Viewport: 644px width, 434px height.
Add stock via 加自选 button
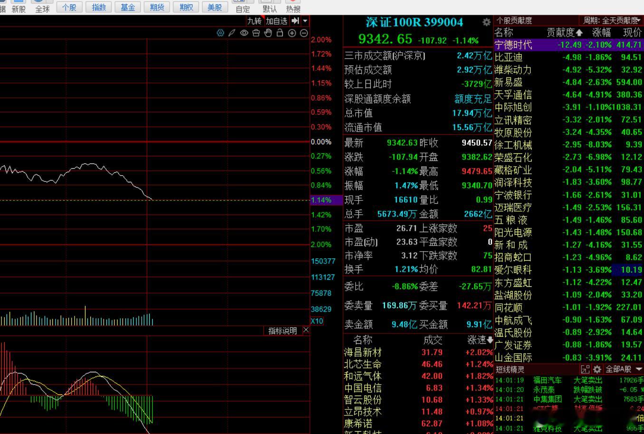(x=277, y=21)
